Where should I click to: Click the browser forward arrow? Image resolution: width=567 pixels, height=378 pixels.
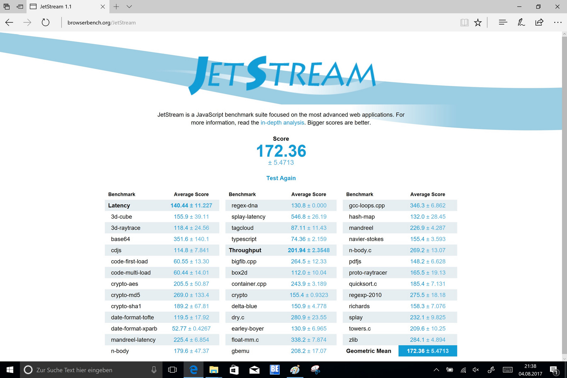[27, 22]
